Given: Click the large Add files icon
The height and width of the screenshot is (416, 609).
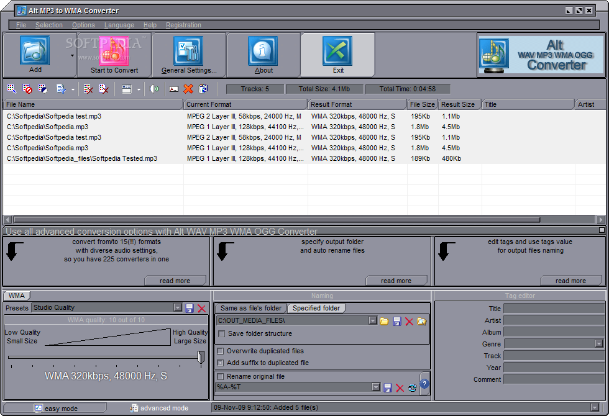Looking at the screenshot, I should pos(35,50).
